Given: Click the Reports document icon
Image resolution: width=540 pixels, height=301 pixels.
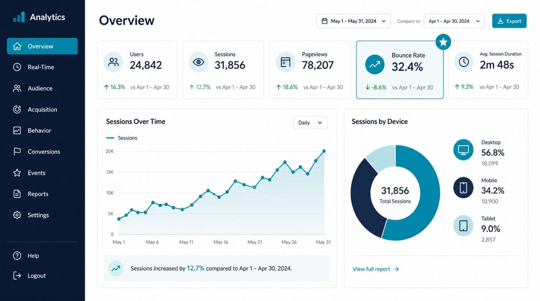Looking at the screenshot, I should tap(17, 194).
